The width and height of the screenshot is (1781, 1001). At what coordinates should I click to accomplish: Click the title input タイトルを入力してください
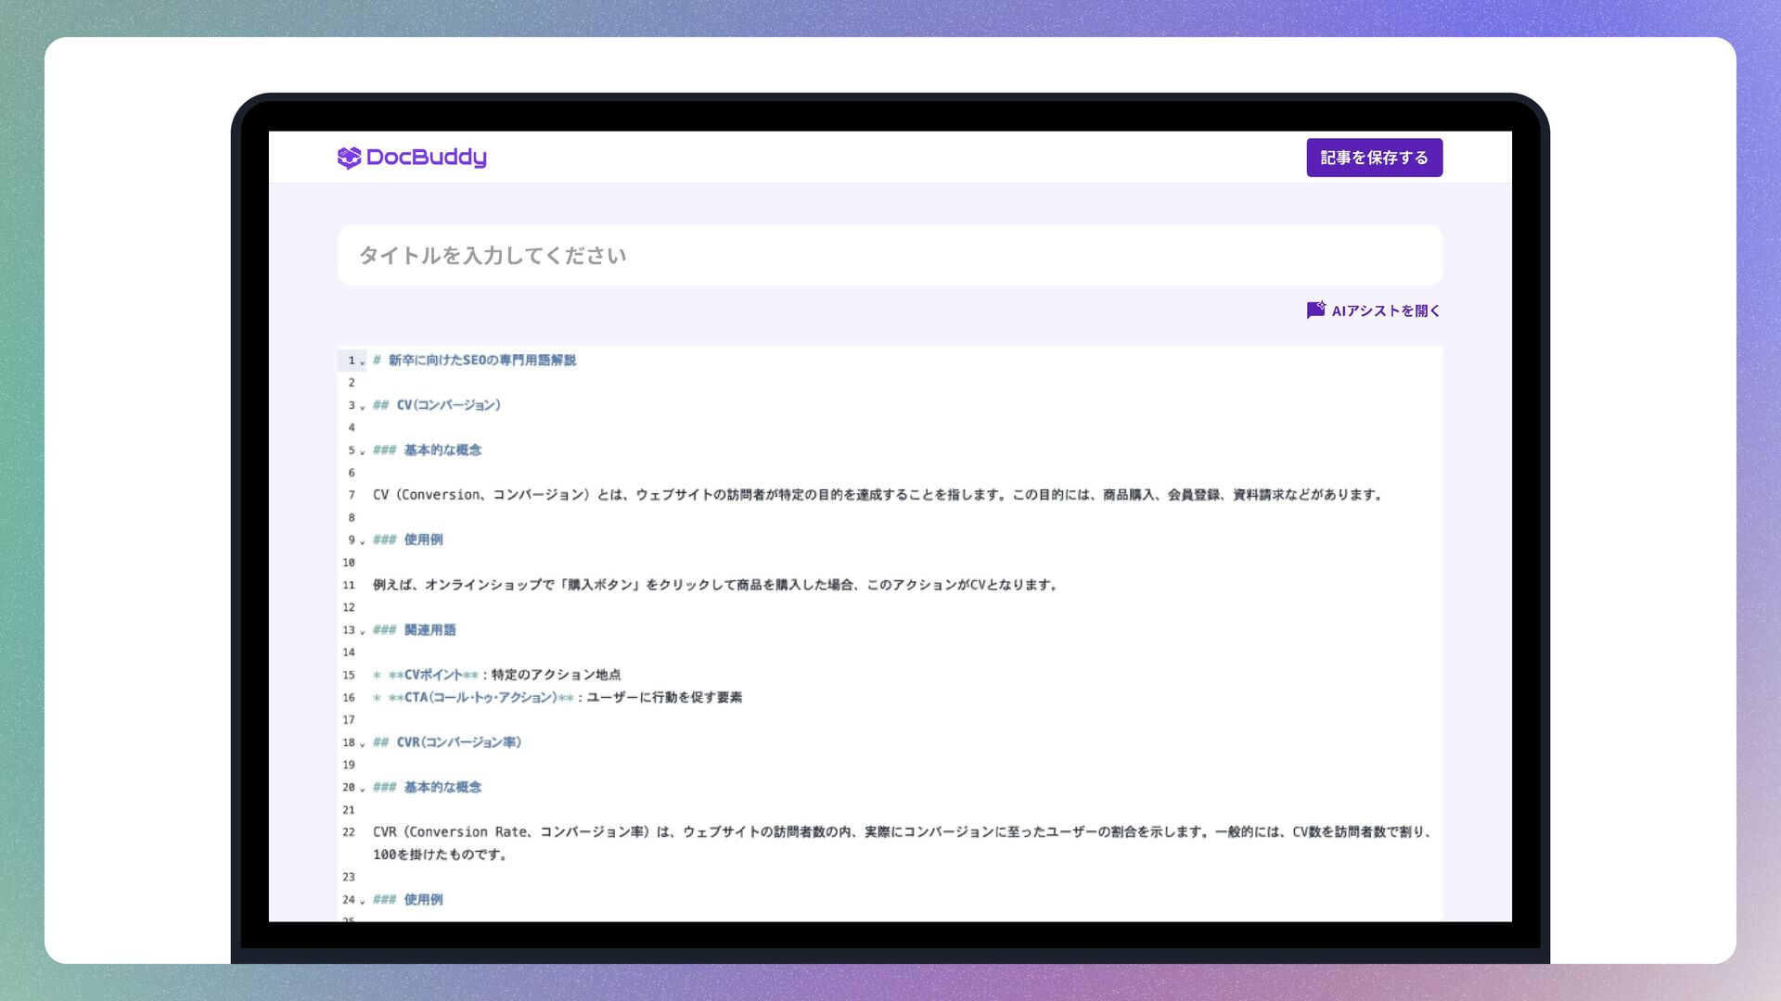click(x=889, y=256)
